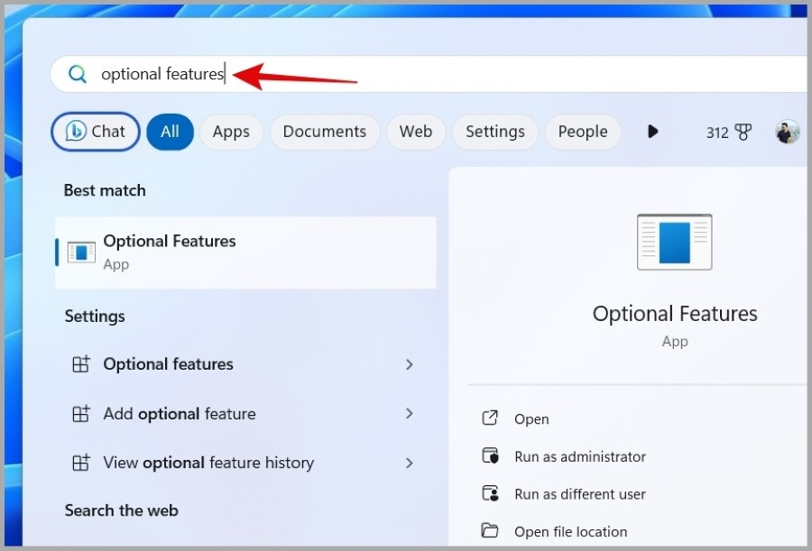Switch to the Web filter tab

pyautogui.click(x=416, y=132)
